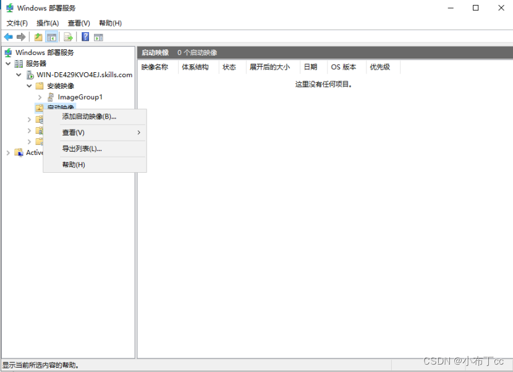Click the Windows 部署服务 title bar icon
The image size is (513, 372).
[10, 8]
